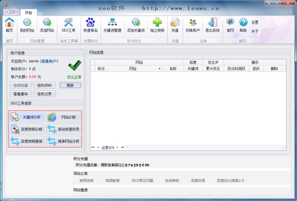
Task: Sort by the 网址 column header
Action: coord(135,69)
